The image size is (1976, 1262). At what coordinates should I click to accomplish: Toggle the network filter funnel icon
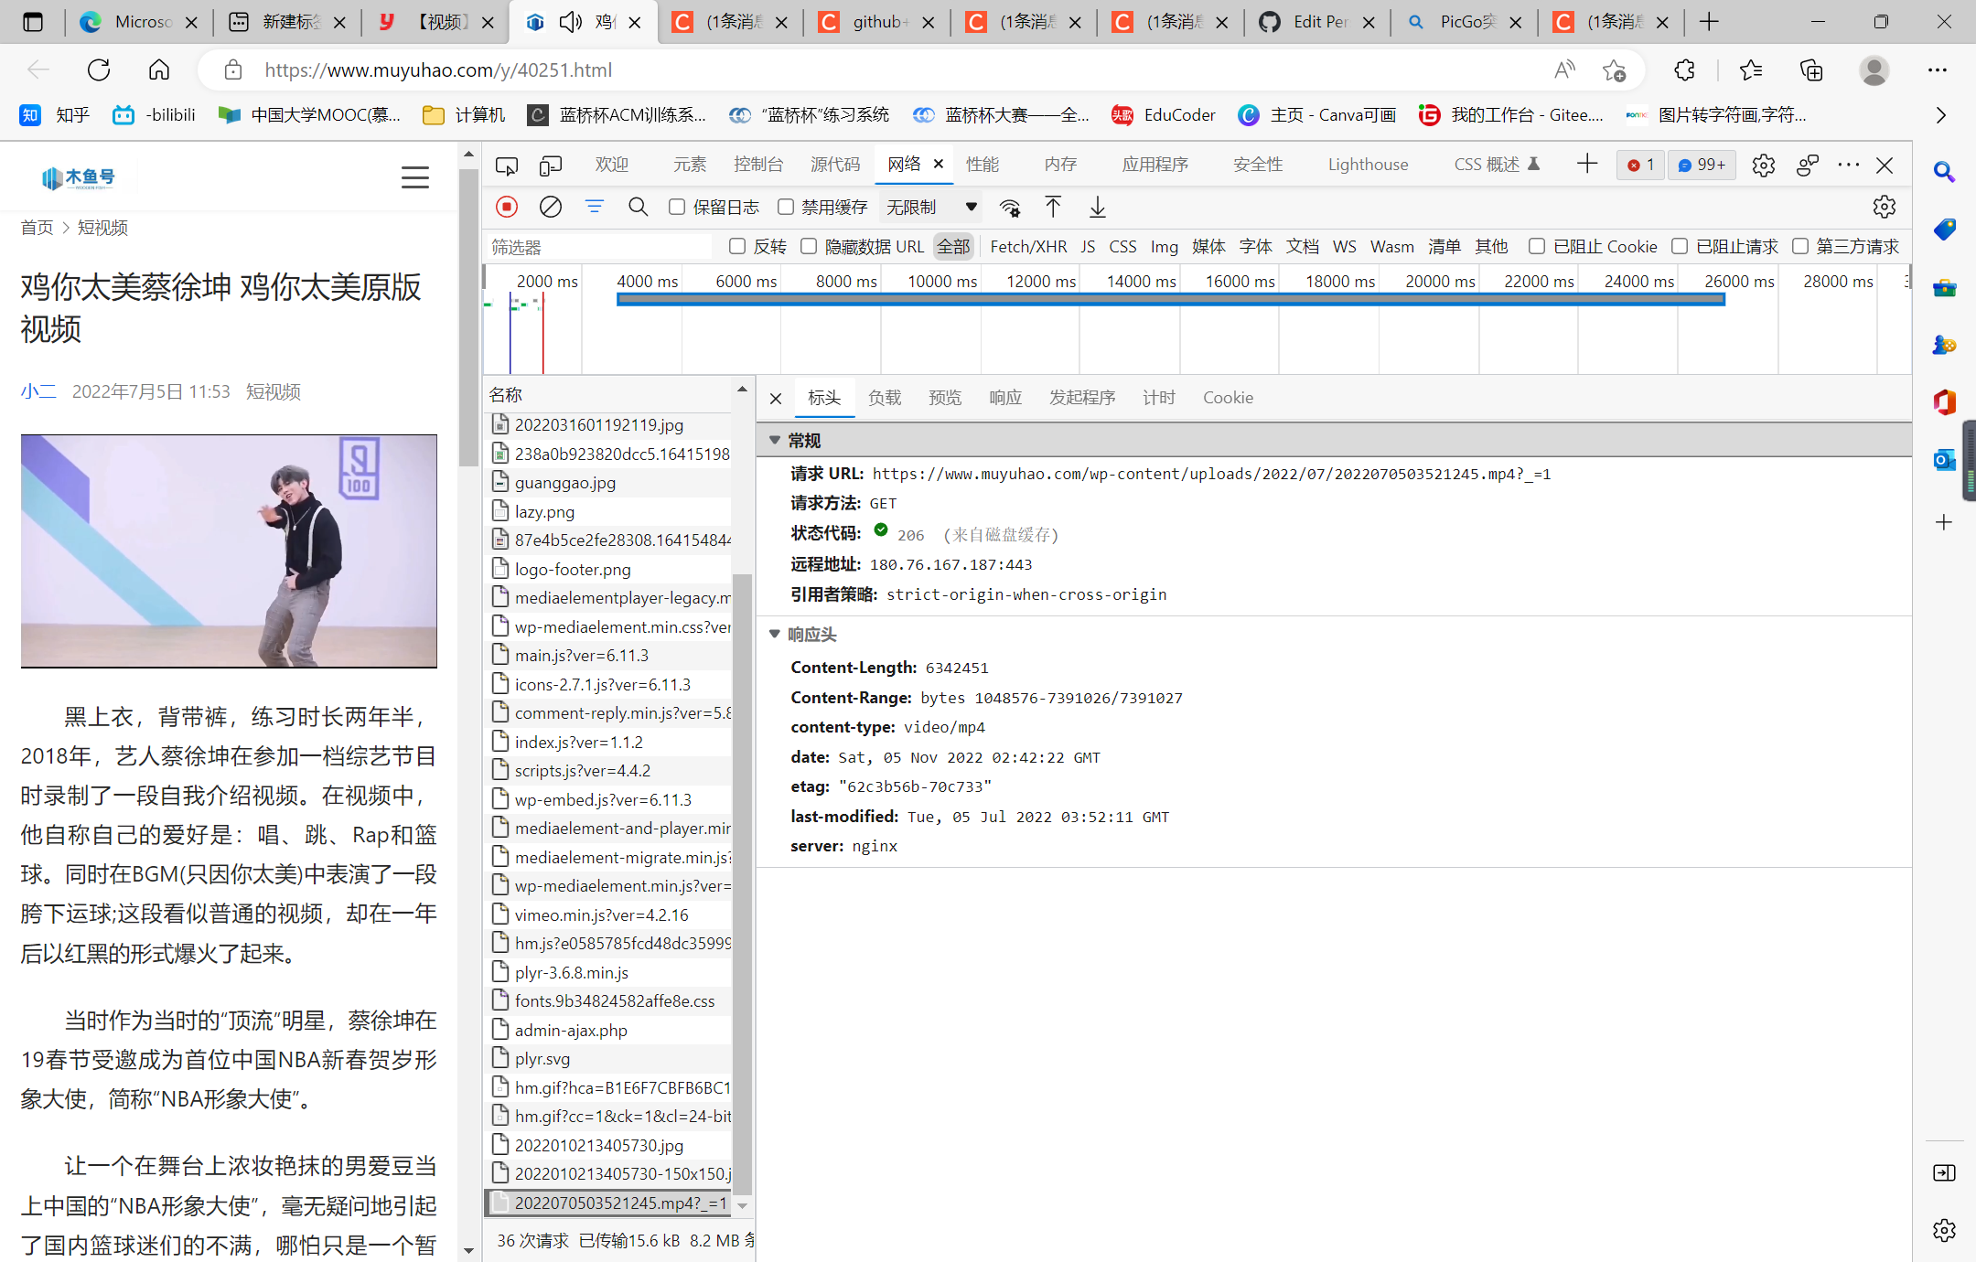pos(595,207)
